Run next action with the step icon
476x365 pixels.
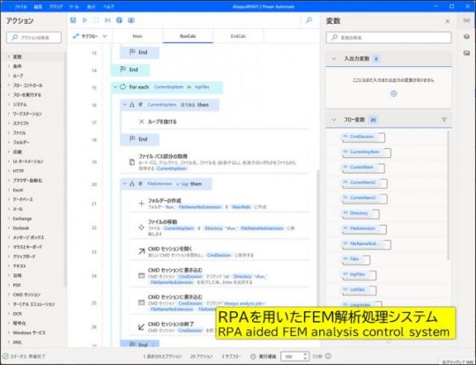pos(108,20)
